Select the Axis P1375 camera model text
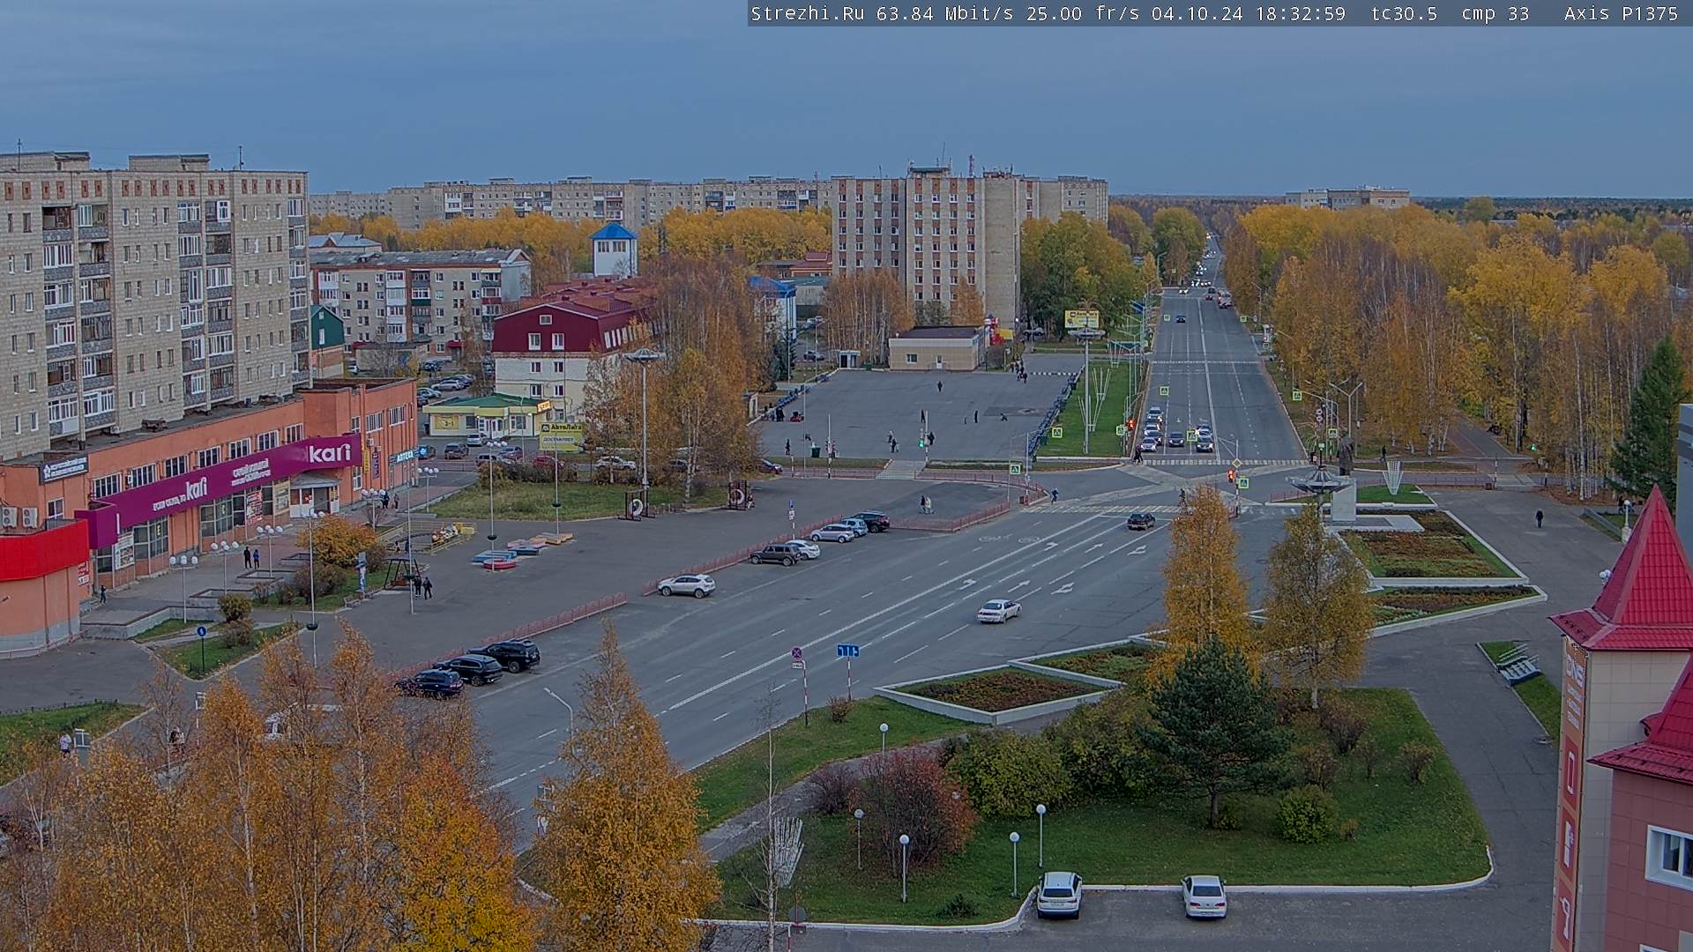The image size is (1693, 952). (x=1622, y=13)
